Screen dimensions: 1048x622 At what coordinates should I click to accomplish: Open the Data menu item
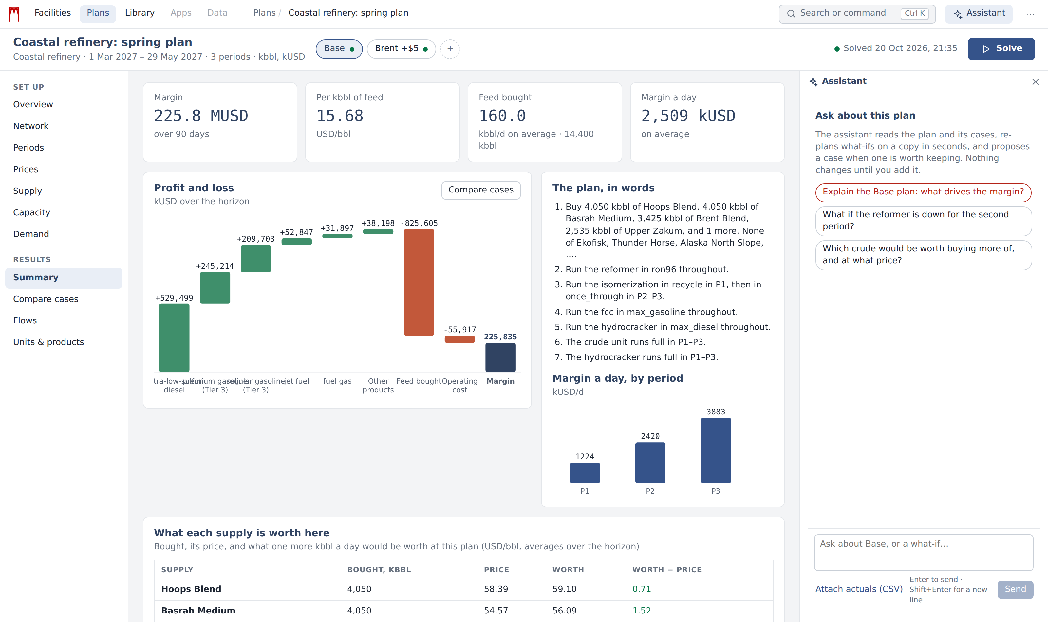pos(217,13)
